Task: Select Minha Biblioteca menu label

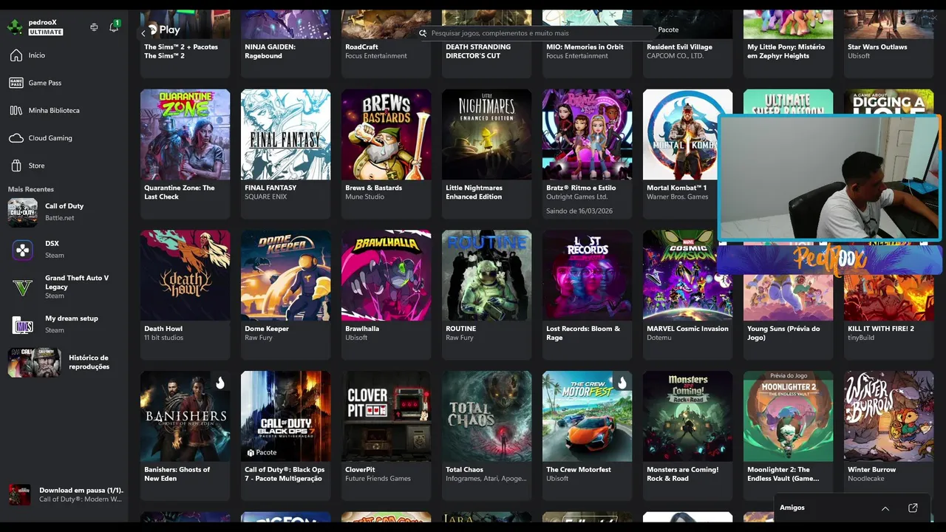Action: tap(54, 110)
